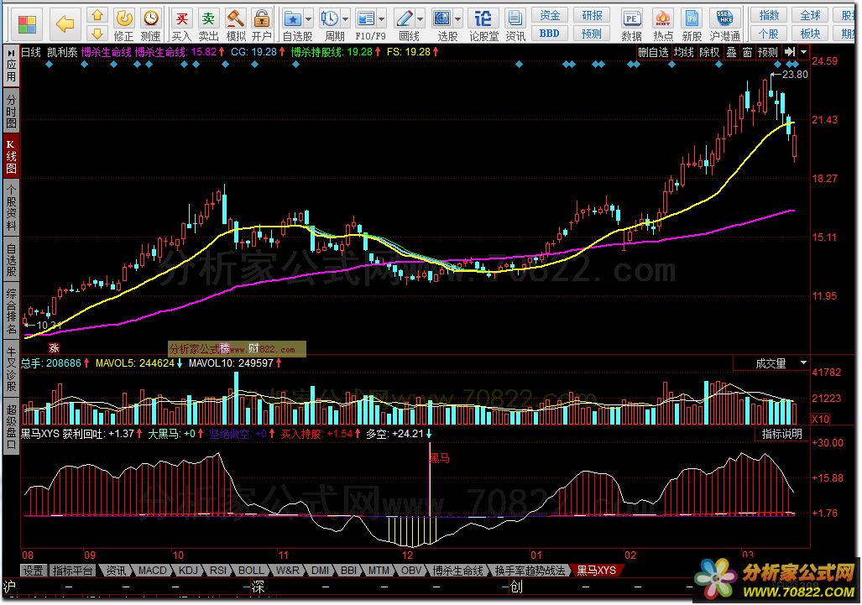Click the 研报 button
862x605 pixels.
click(592, 15)
